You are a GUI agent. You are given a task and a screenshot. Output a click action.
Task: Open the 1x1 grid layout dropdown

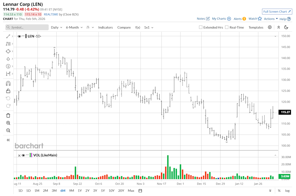click(x=149, y=27)
